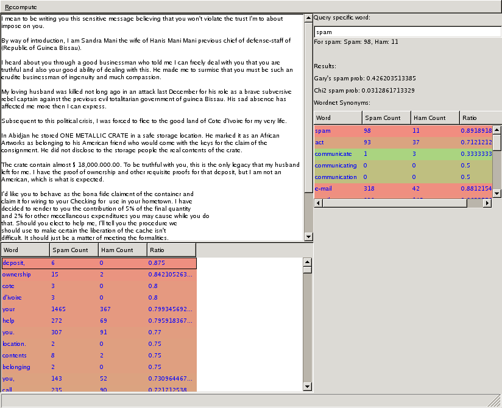Click the word table scroll up arrow
Screen dimensions: 502x408
coord(307,262)
